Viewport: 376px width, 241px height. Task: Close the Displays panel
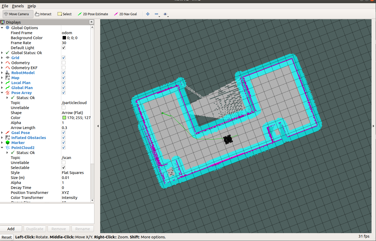(x=91, y=22)
